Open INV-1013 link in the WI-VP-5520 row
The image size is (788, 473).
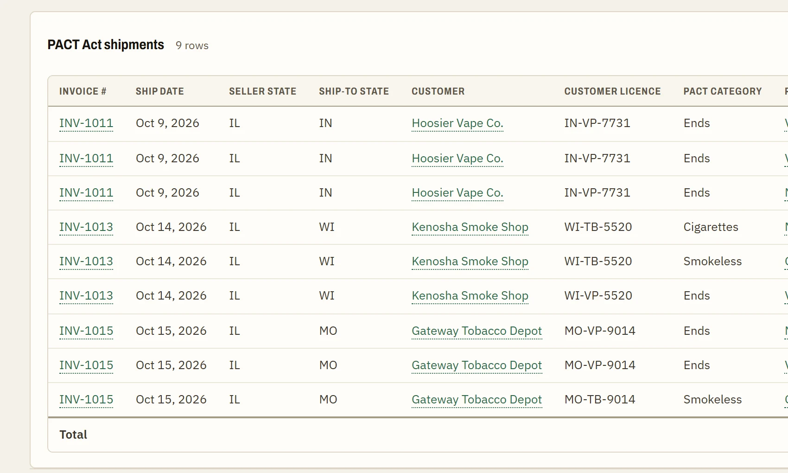pos(86,296)
